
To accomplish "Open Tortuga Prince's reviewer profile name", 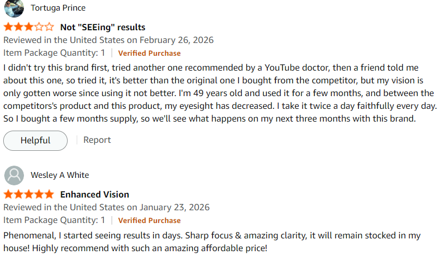I will pyautogui.click(x=58, y=8).
